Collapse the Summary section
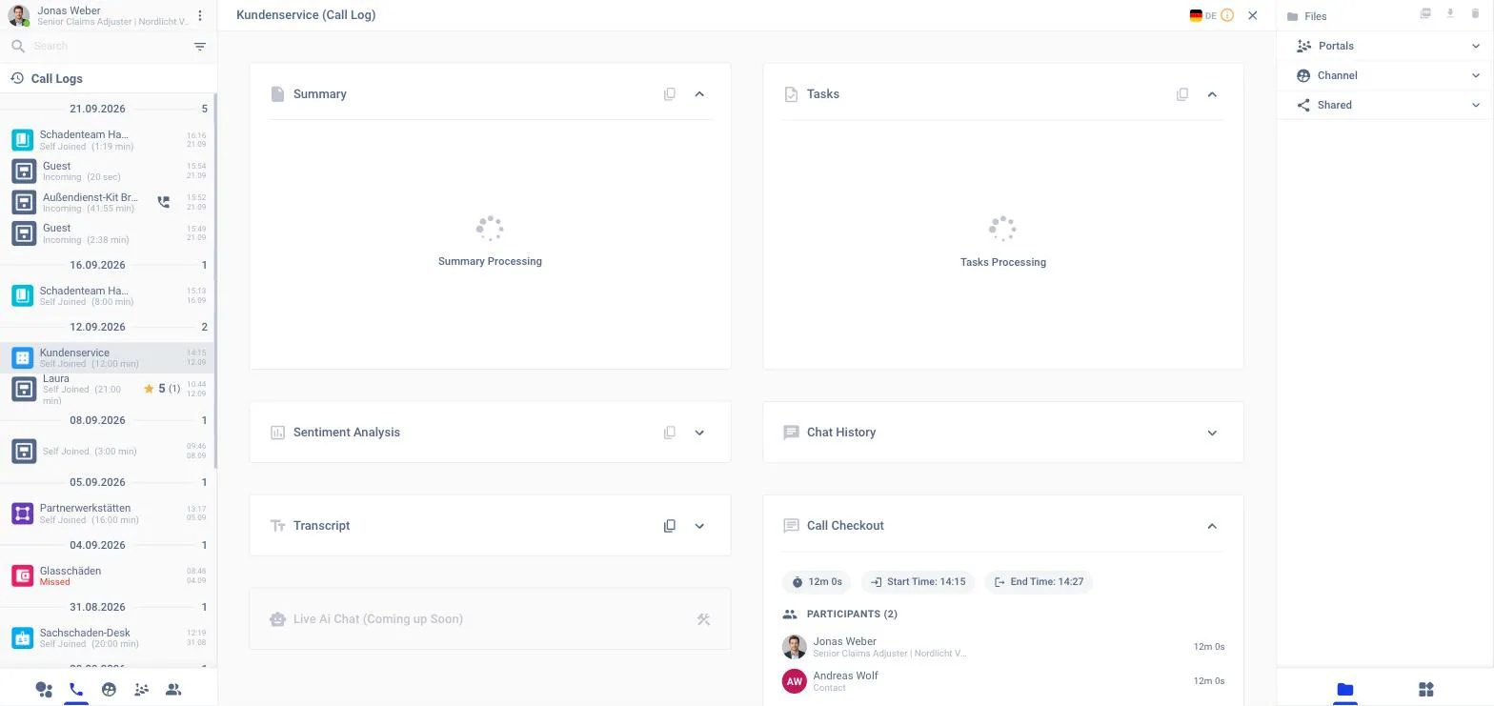This screenshot has width=1494, height=706. pos(699,94)
